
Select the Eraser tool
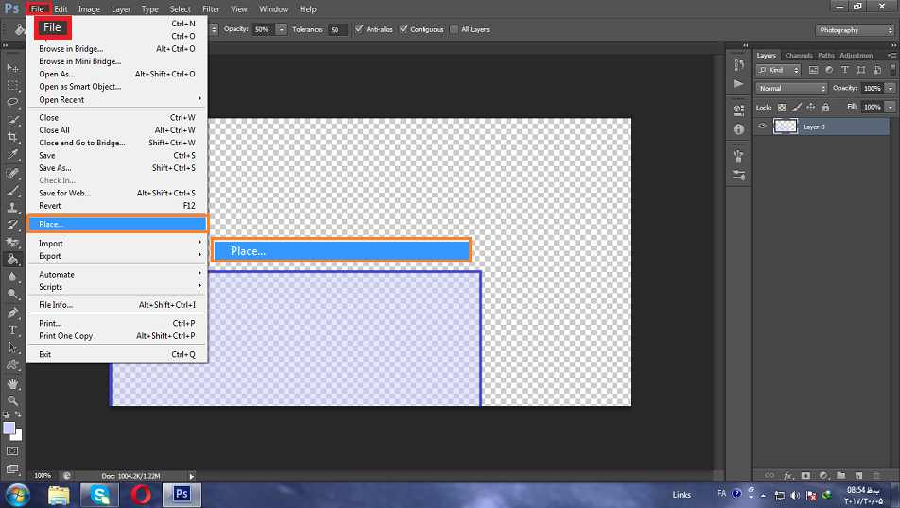click(12, 242)
